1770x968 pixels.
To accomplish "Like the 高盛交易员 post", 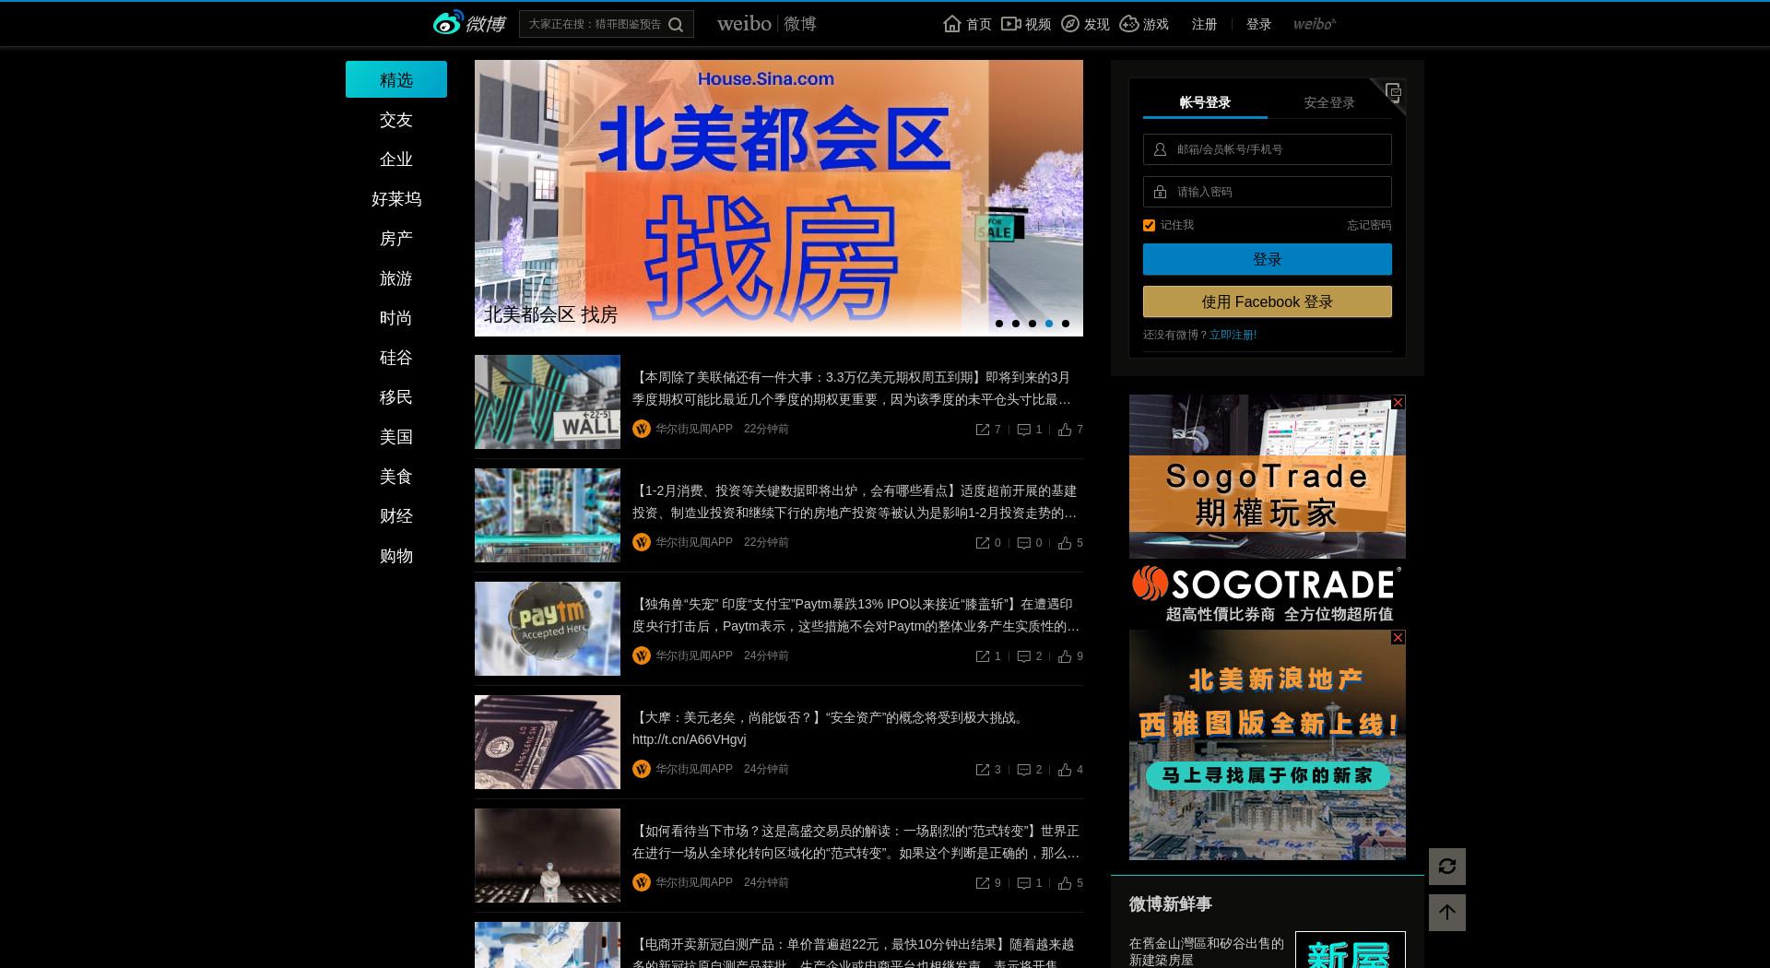I will coord(1065,883).
